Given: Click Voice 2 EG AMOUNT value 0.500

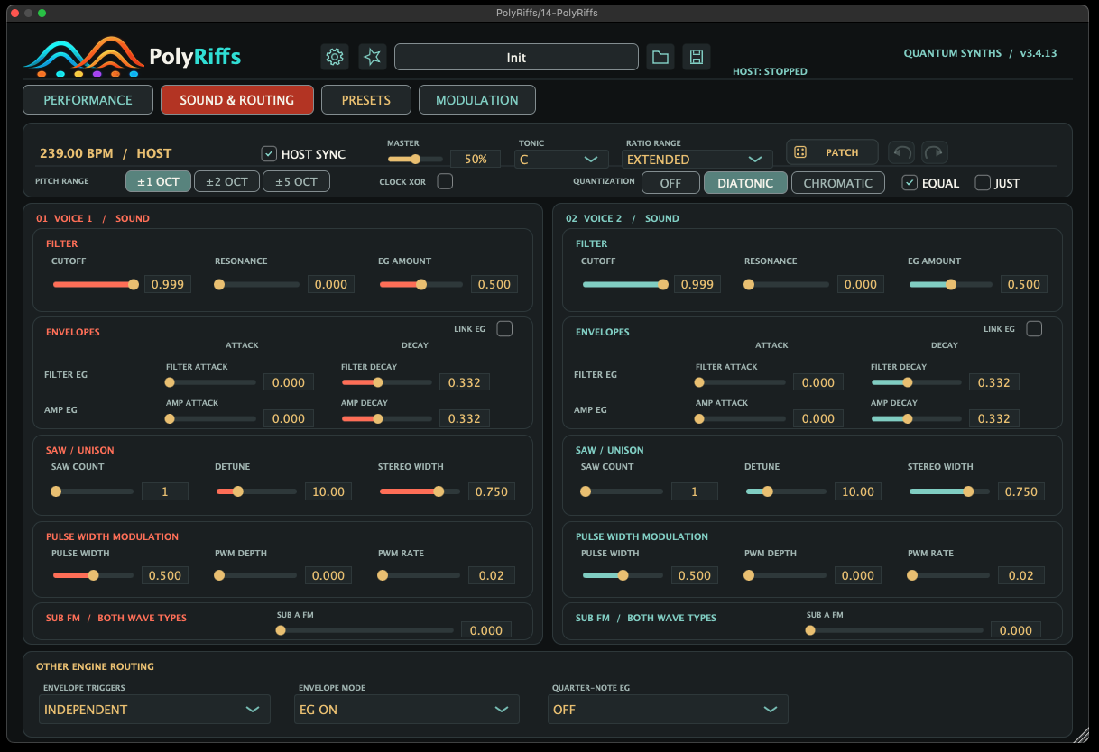Looking at the screenshot, I should [1024, 284].
